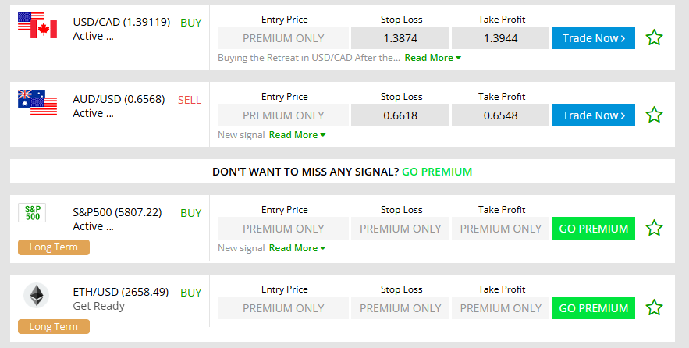
Task: Click GO PREMIUM button on S&P500 row
Action: tap(593, 229)
